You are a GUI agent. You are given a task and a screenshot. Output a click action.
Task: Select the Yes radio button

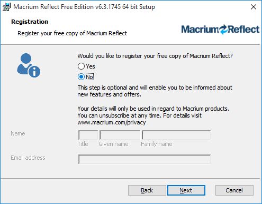81,66
